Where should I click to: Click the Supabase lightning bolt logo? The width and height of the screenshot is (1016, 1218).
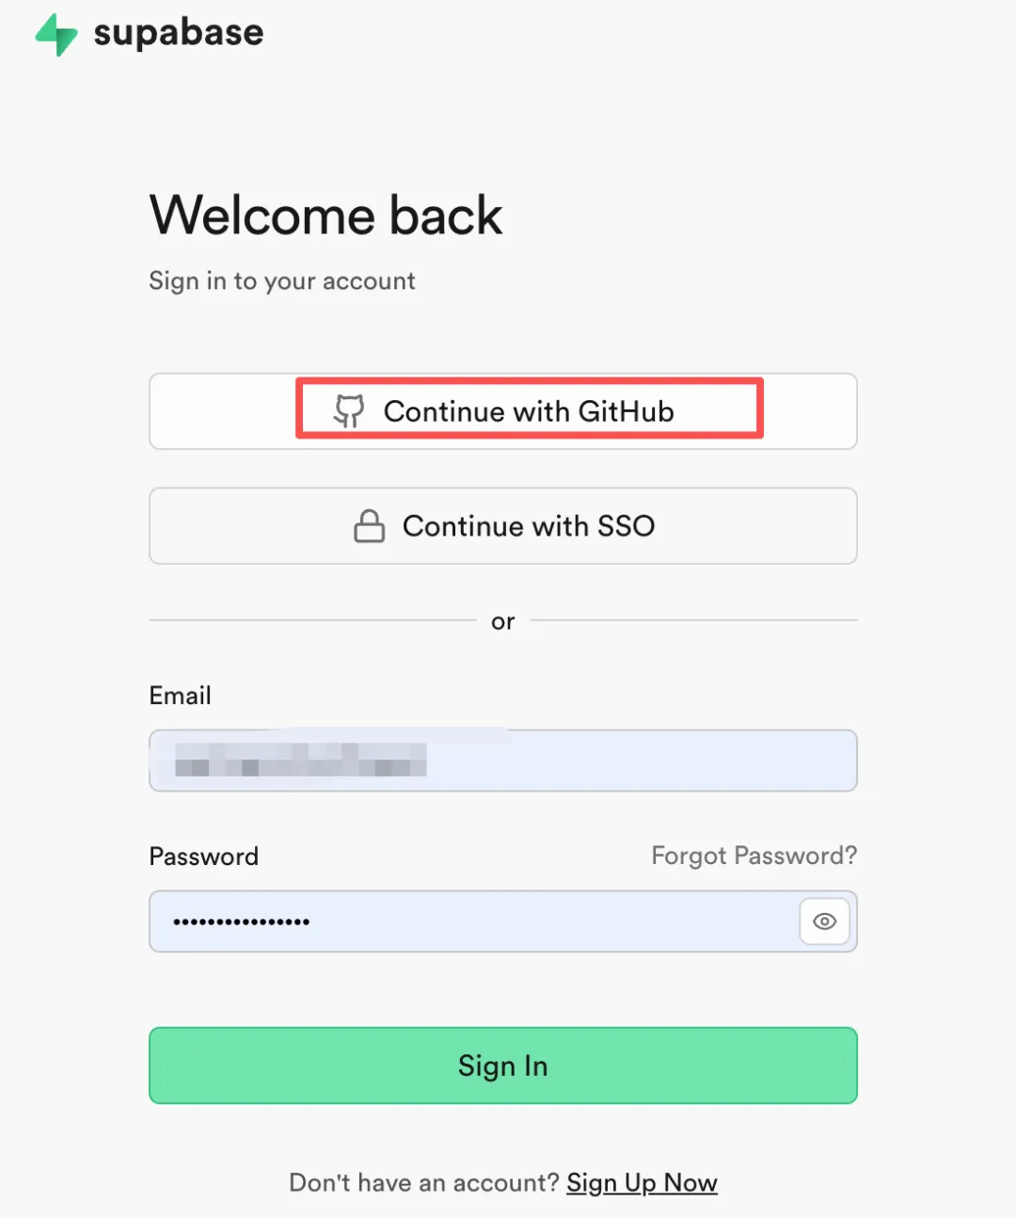click(56, 34)
